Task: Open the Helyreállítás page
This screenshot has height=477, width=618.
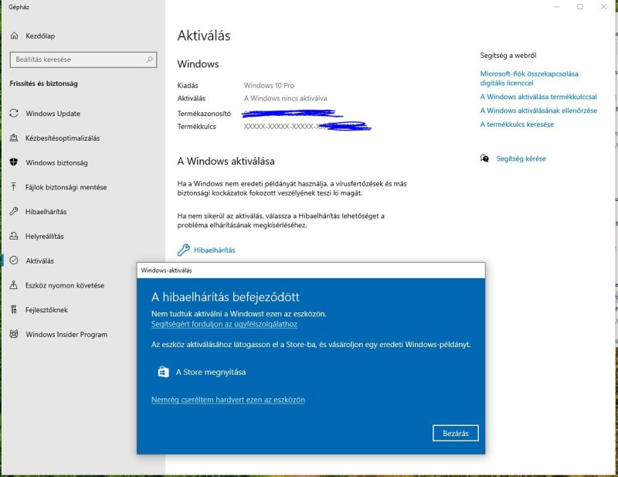Action: (x=45, y=237)
